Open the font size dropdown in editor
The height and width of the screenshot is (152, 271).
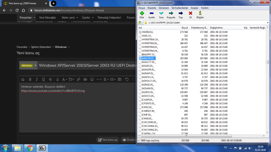71,79
